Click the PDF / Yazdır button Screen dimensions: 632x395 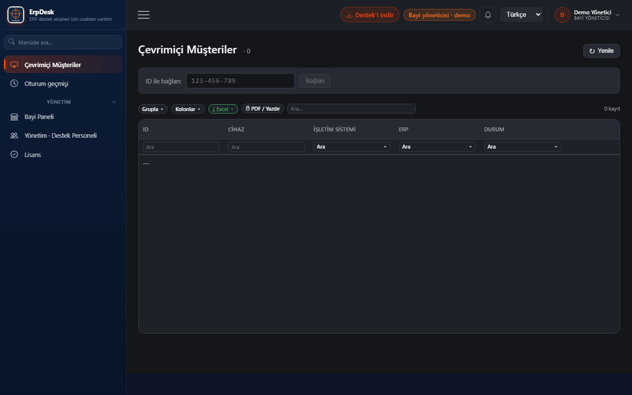[x=263, y=109]
